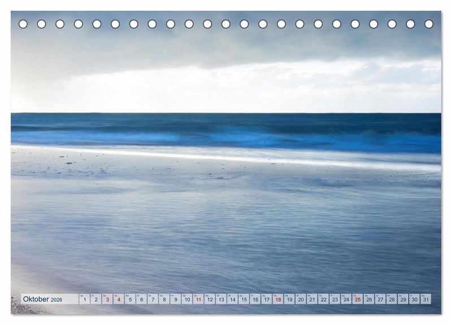This screenshot has width=452, height=325.
Task: Click the red Sunday date 4
Action: (x=119, y=300)
